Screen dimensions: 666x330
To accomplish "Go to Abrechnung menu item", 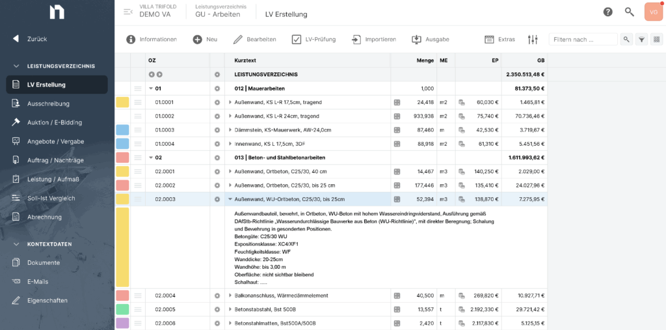I will pyautogui.click(x=44, y=217).
